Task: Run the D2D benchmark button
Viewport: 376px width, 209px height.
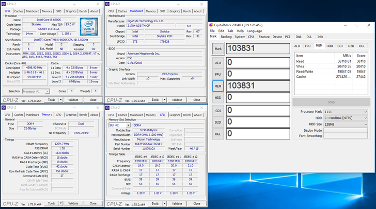Action: click(x=217, y=122)
